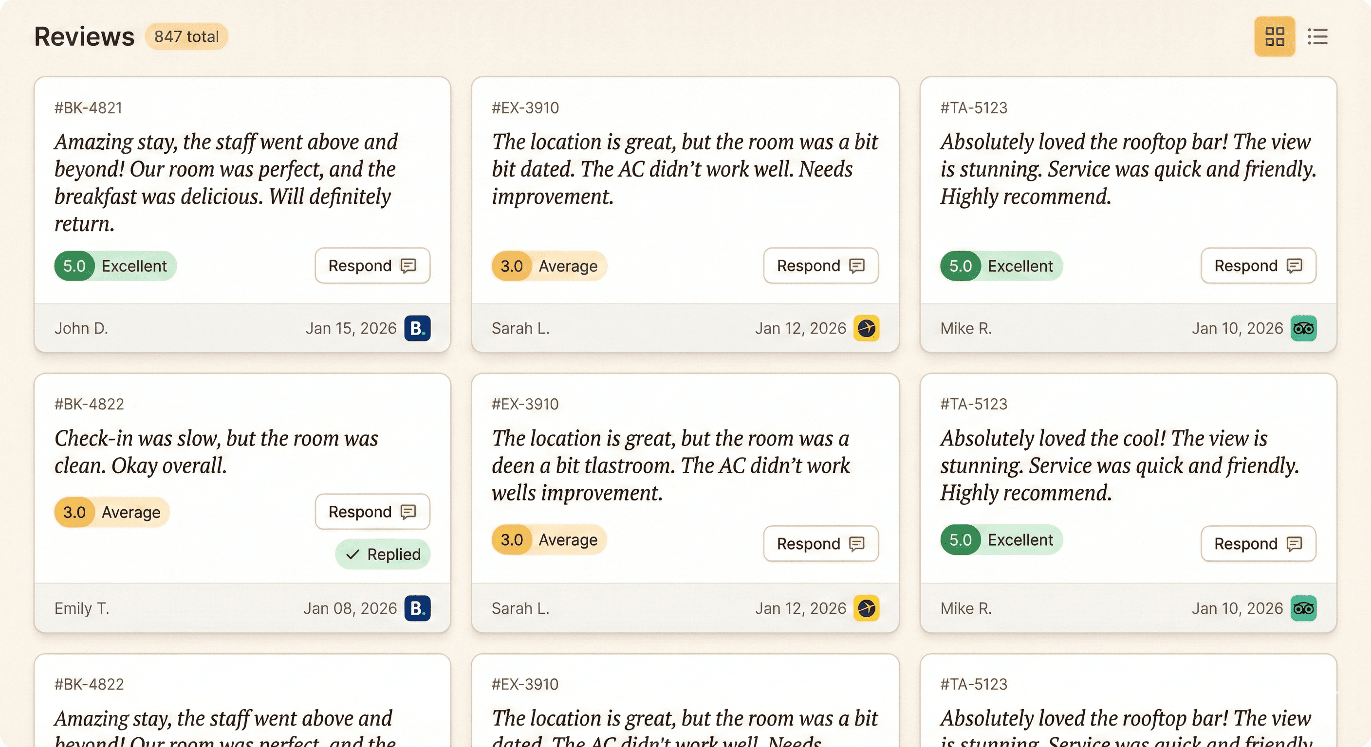Click Booking.com icon on John D. review

click(x=417, y=328)
